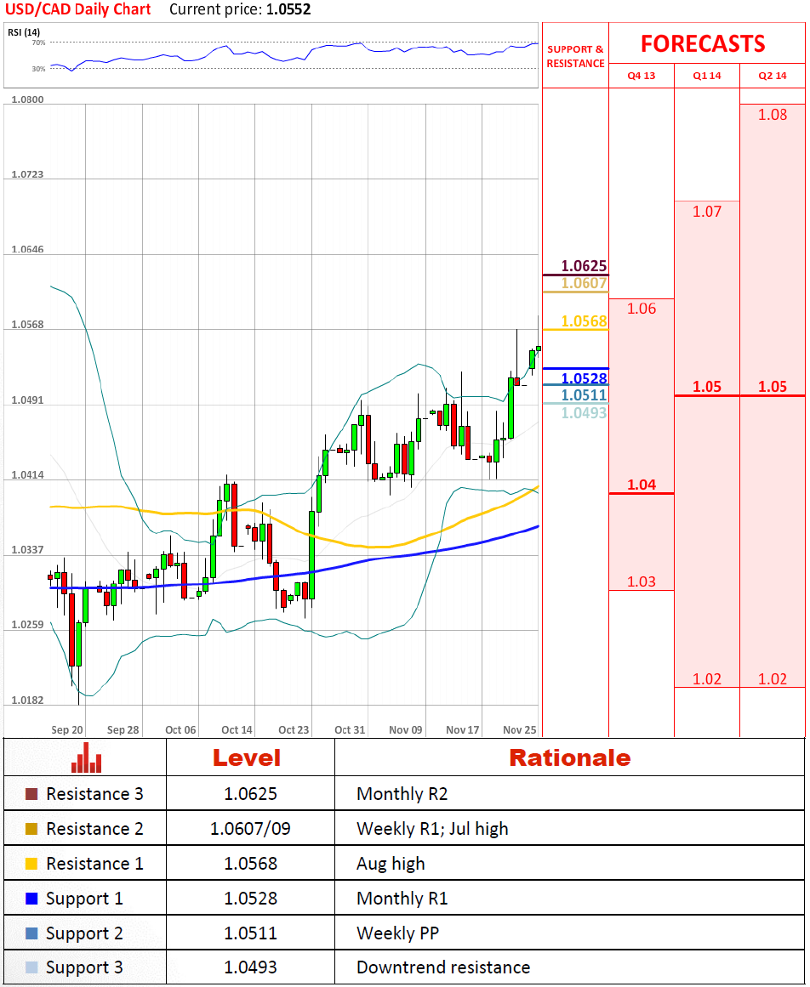This screenshot has height=987, width=810.
Task: Click the Support 2 steel-blue swatch
Action: (x=31, y=933)
